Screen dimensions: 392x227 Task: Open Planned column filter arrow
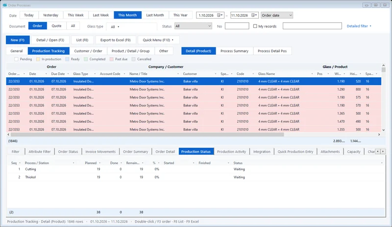click(100, 163)
